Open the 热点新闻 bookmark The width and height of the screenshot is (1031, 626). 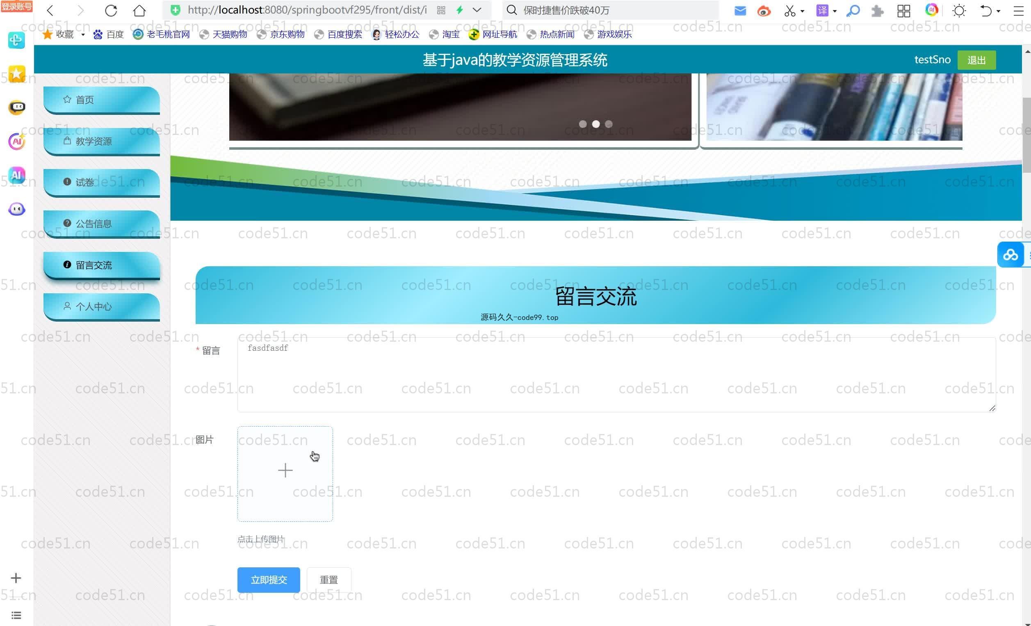(x=551, y=34)
